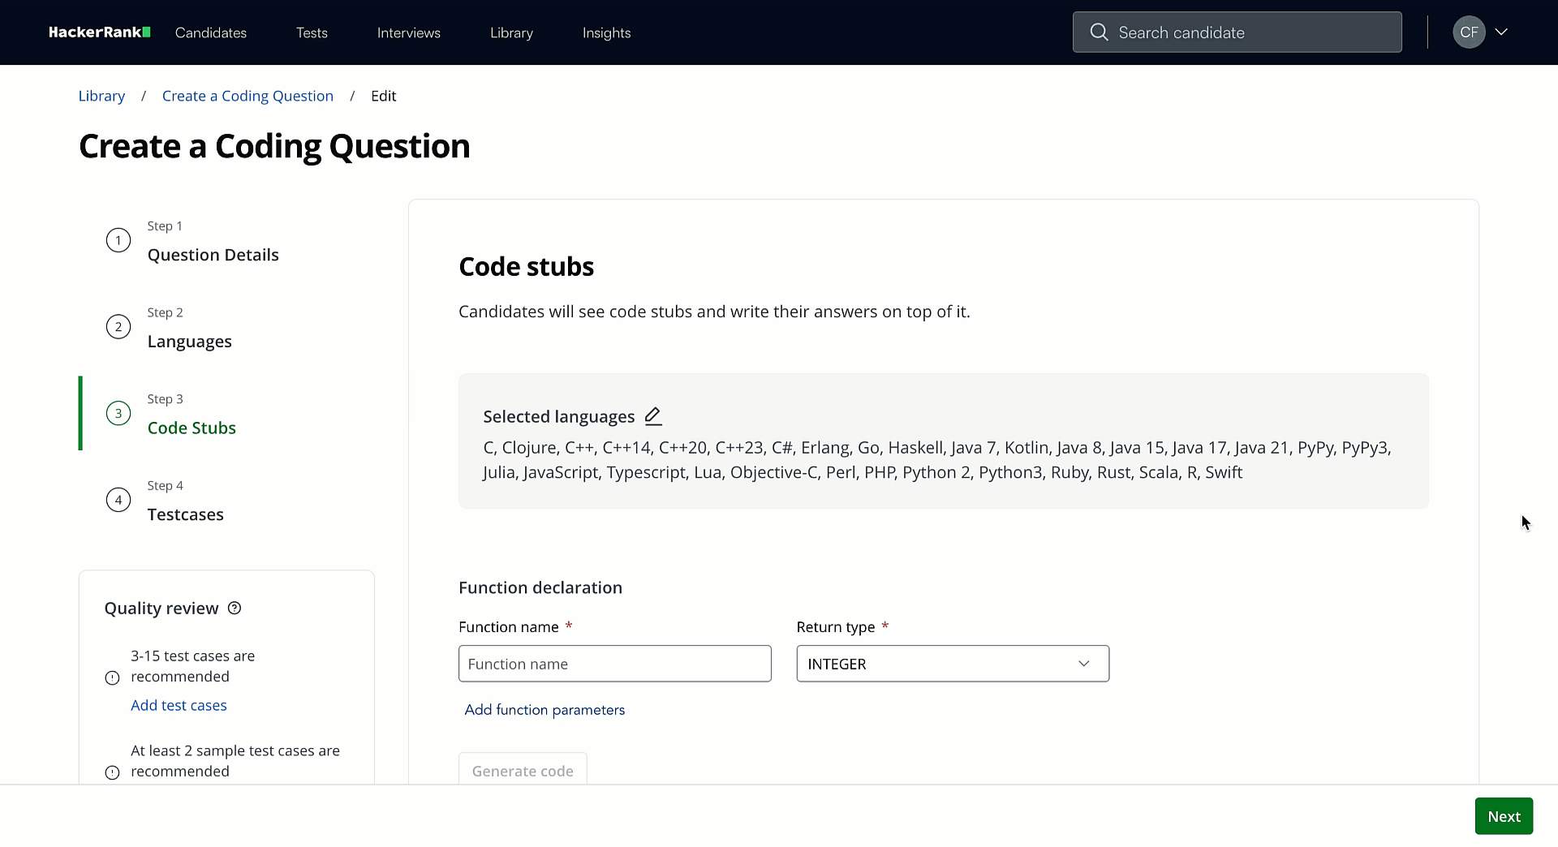This screenshot has width=1558, height=847.
Task: Open the account menu chevron beside CF avatar
Action: tap(1503, 32)
